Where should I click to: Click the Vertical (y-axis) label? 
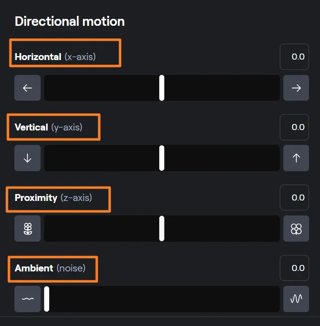tap(49, 127)
